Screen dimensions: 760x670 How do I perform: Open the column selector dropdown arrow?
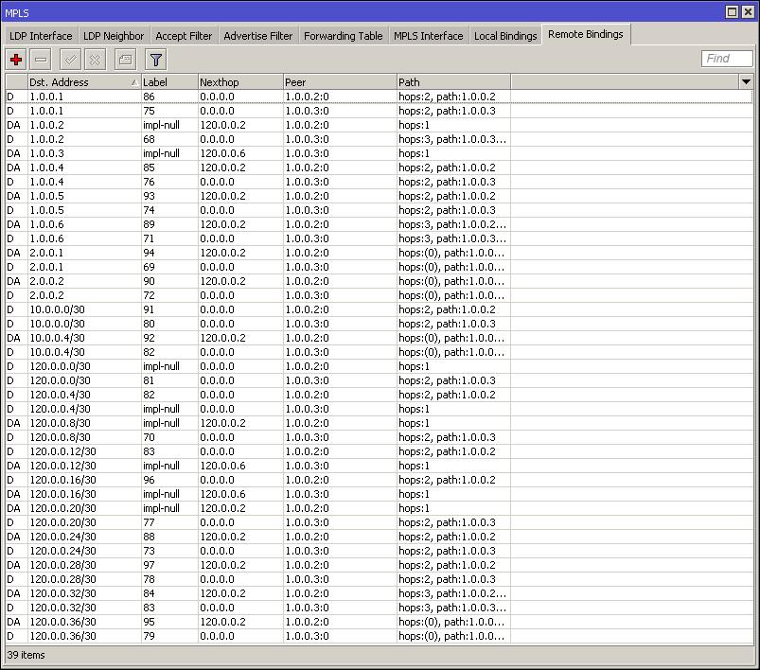746,82
